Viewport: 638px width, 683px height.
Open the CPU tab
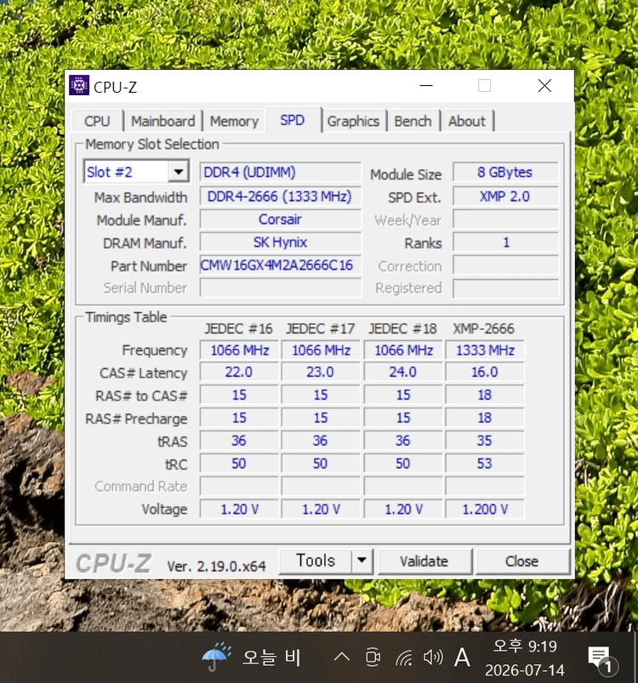coord(97,121)
